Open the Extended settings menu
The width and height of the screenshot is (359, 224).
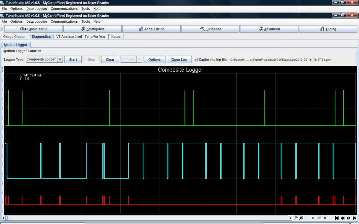pos(210,29)
